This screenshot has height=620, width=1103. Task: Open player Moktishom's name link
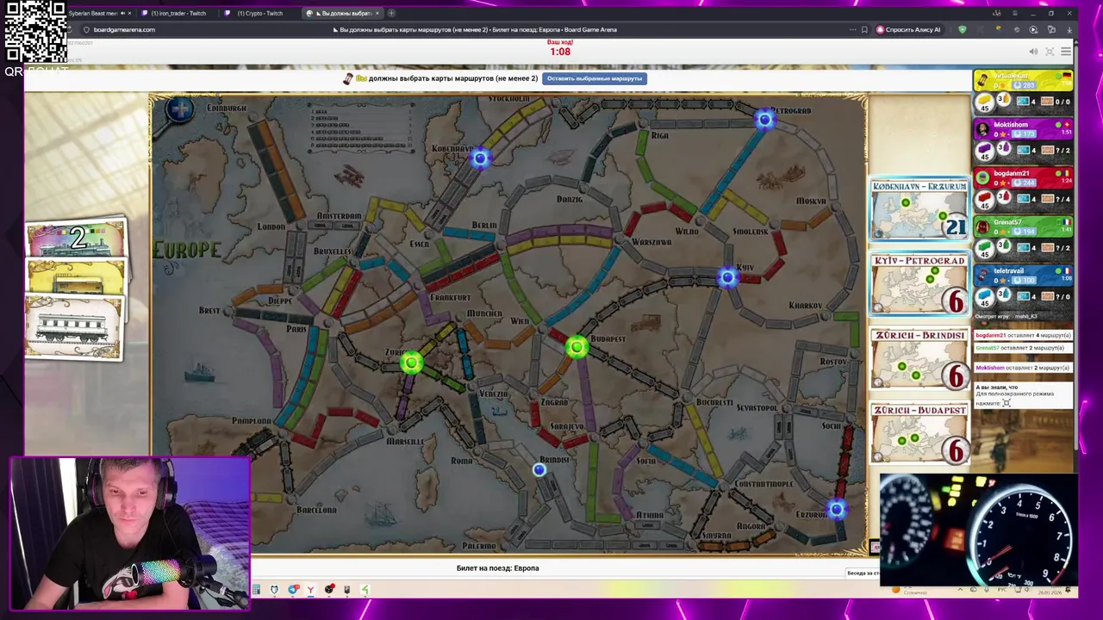(x=1011, y=125)
